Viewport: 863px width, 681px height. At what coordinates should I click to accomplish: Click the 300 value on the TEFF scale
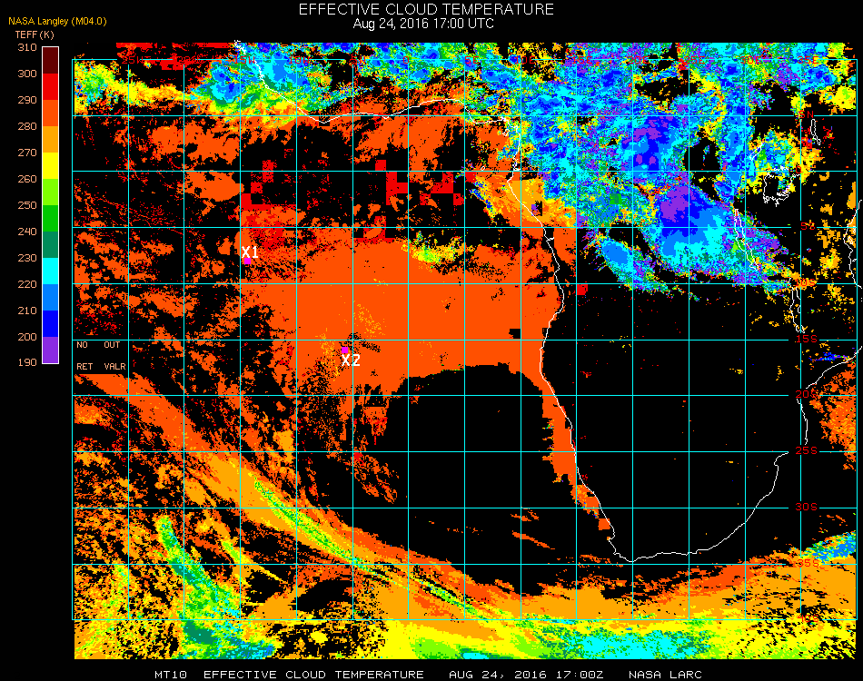coord(27,74)
